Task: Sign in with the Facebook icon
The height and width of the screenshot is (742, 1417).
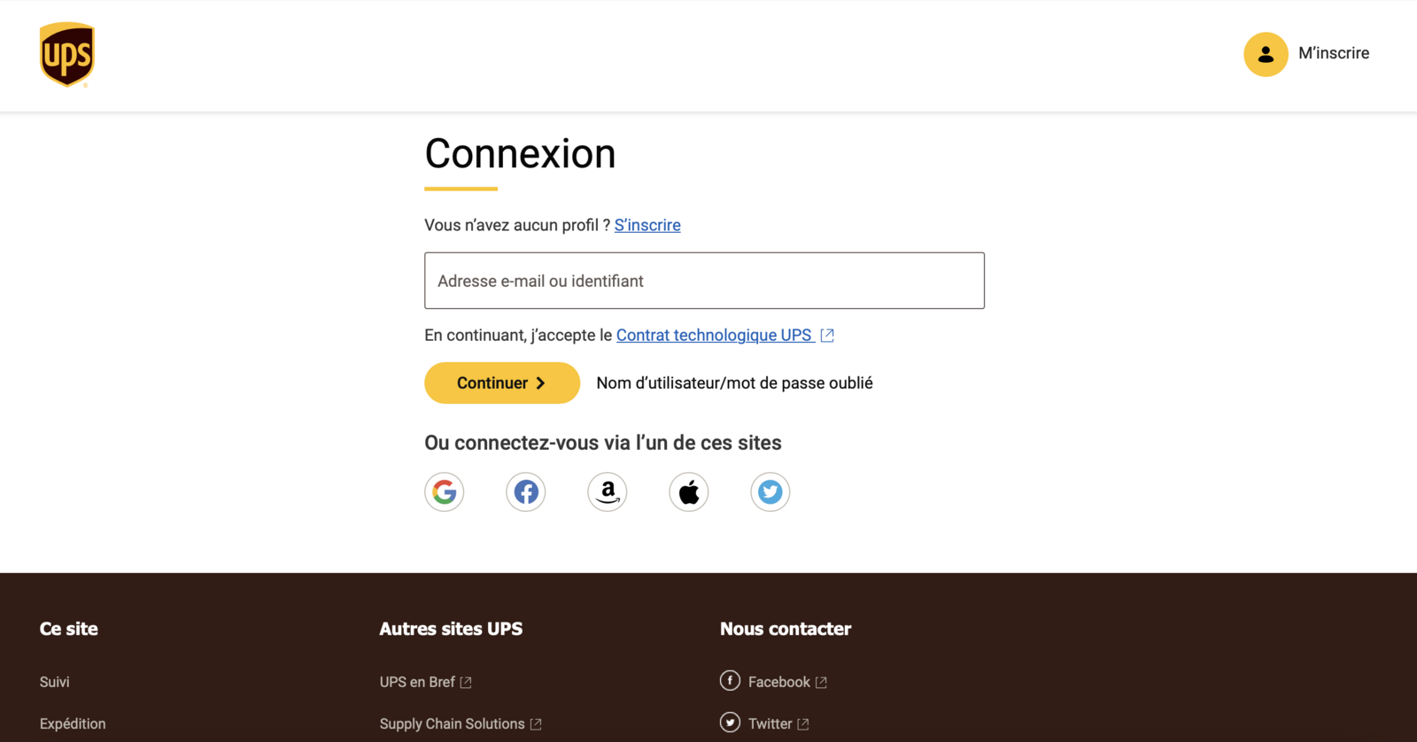Action: pyautogui.click(x=526, y=491)
